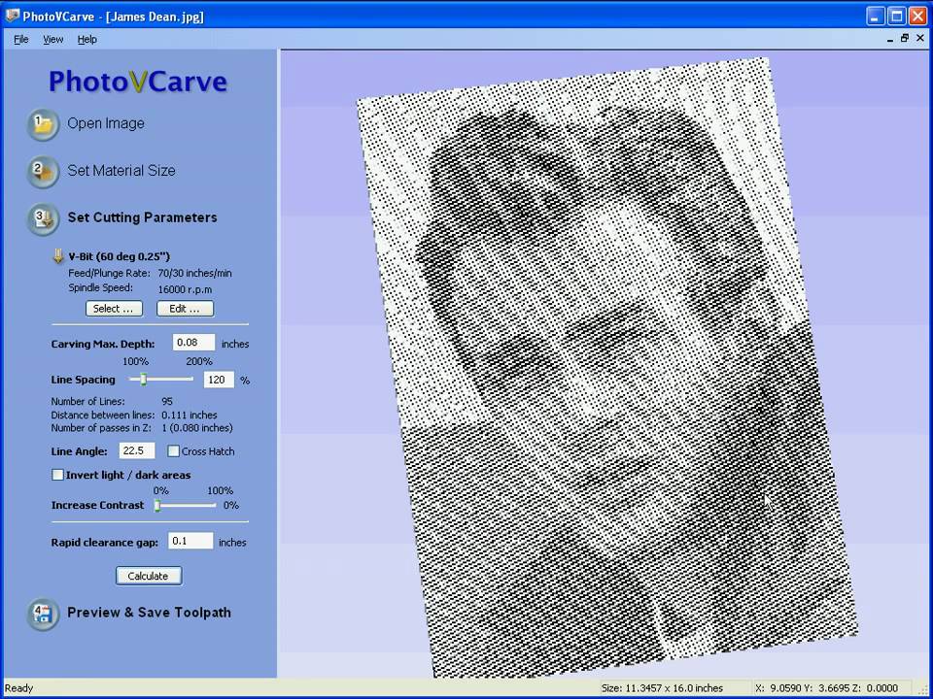Screen dimensions: 933x699
Task: Minimize the PhotoVCarve application window
Action: click(x=876, y=17)
